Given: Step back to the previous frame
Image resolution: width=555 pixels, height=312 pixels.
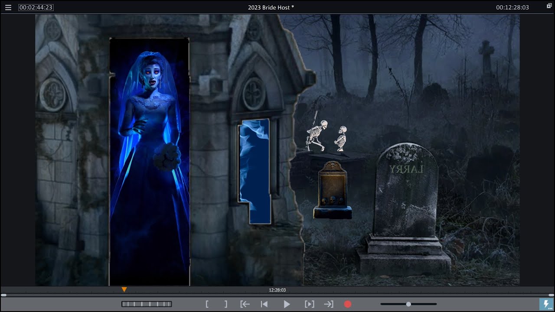Looking at the screenshot, I should (x=264, y=304).
